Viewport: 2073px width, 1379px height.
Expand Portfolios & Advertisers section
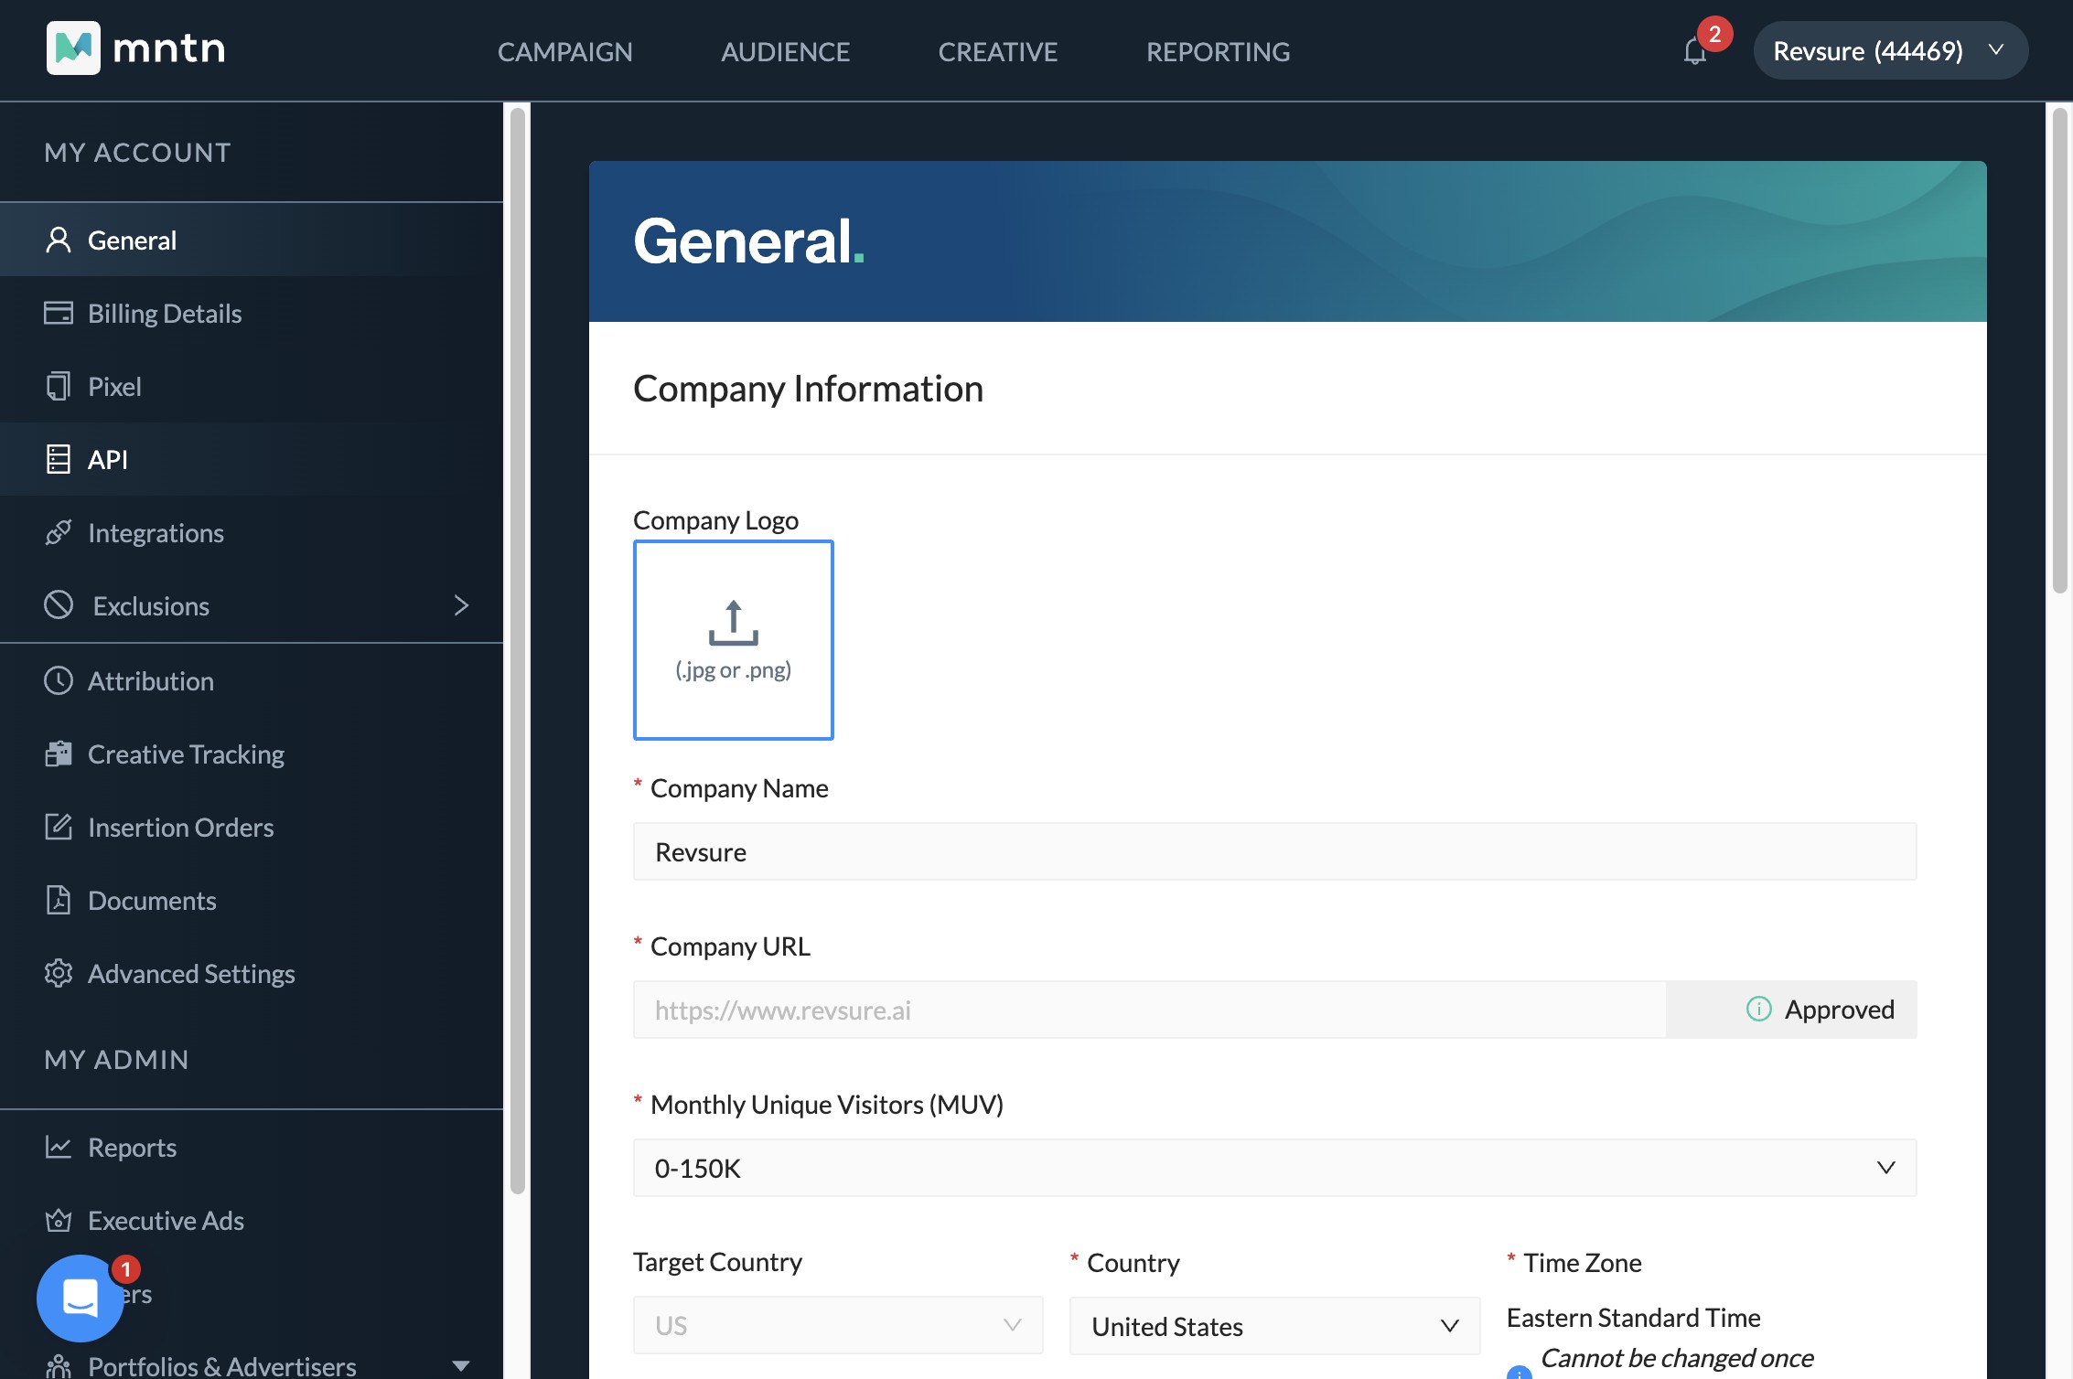click(461, 1365)
